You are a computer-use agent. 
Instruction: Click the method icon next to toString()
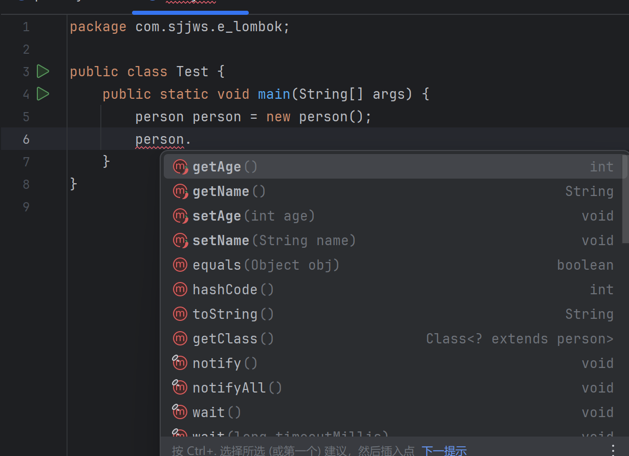180,314
